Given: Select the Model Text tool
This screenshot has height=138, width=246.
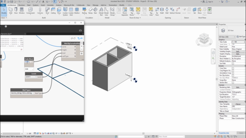Looking at the screenshot, I should pyautogui.click(x=101, y=11).
